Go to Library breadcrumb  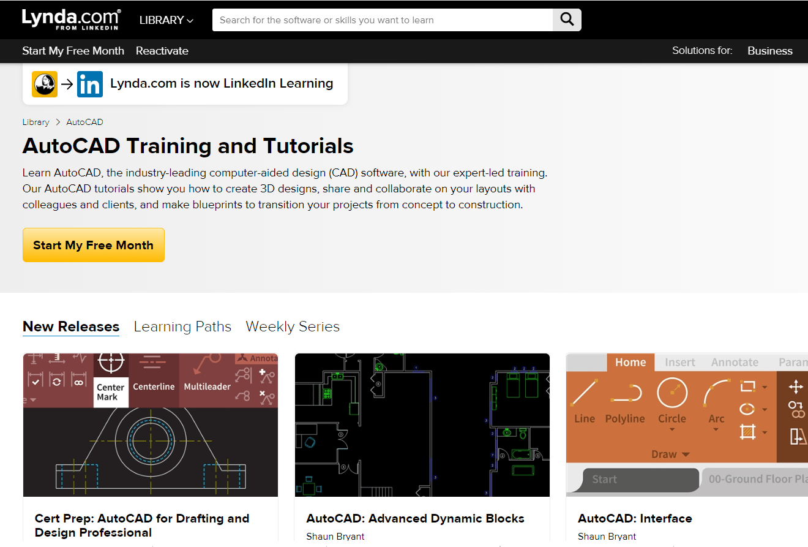point(36,122)
